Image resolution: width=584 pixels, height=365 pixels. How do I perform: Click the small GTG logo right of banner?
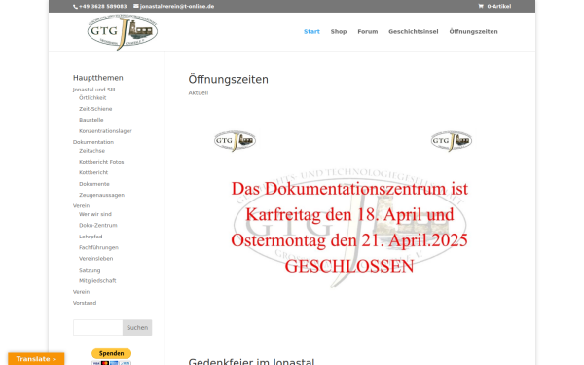pos(452,141)
